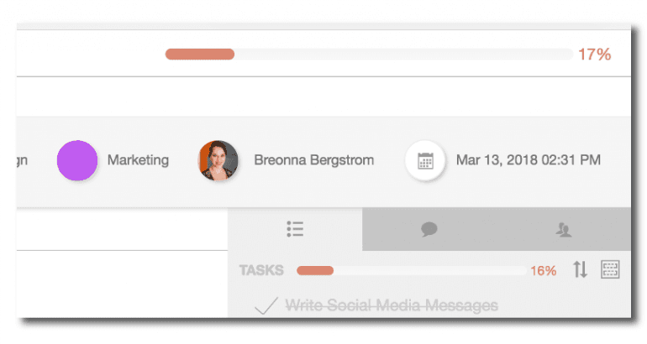Click the top 17% progress bar

click(368, 55)
